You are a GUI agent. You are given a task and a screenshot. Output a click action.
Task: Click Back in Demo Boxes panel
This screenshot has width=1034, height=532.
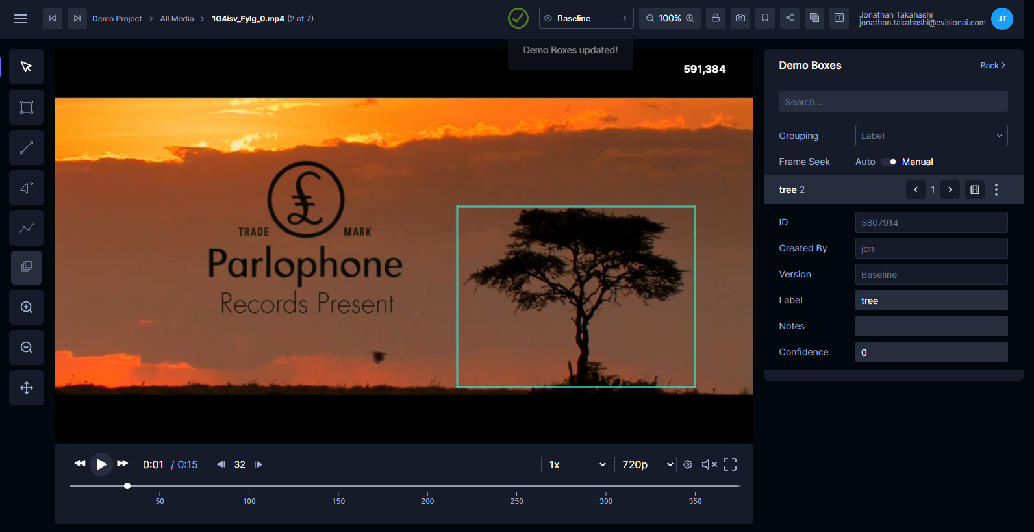point(992,66)
